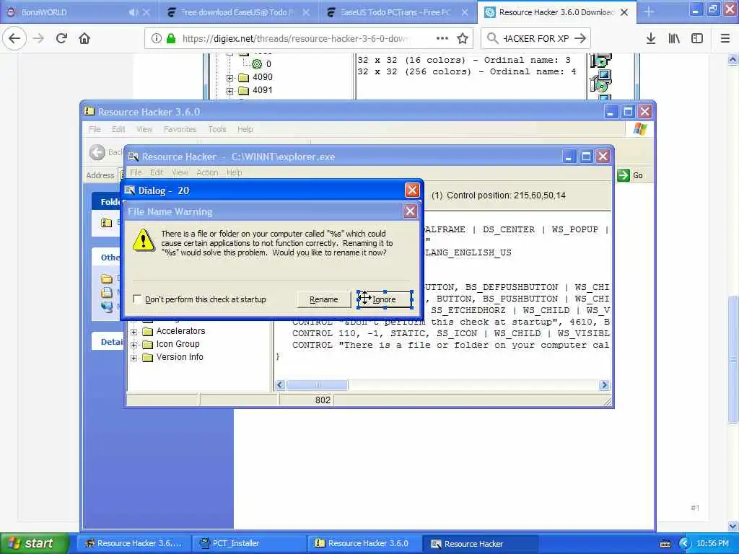
Task: Click the 10:56 PM taskbar clock
Action: click(x=712, y=544)
